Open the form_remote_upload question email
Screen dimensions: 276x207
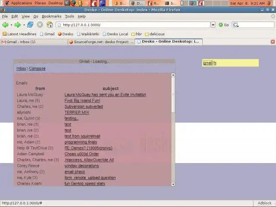tap(90, 178)
